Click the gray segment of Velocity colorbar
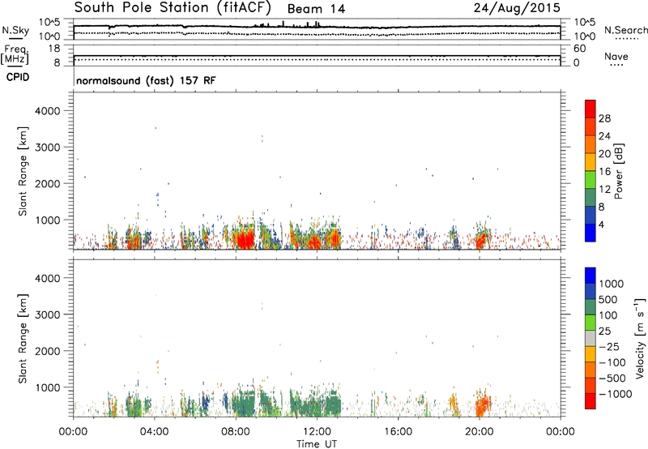648x449 pixels. pos(590,339)
